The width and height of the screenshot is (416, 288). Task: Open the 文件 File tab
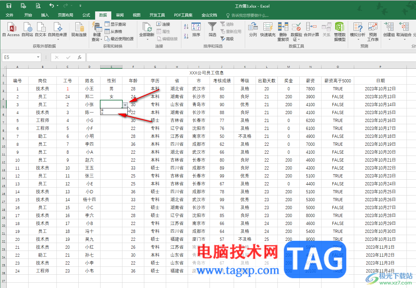tap(10, 15)
